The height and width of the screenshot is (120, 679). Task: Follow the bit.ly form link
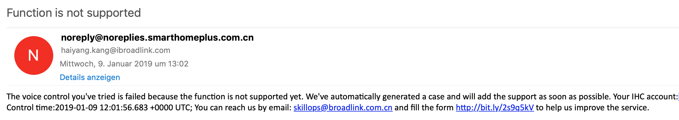tap(495, 108)
